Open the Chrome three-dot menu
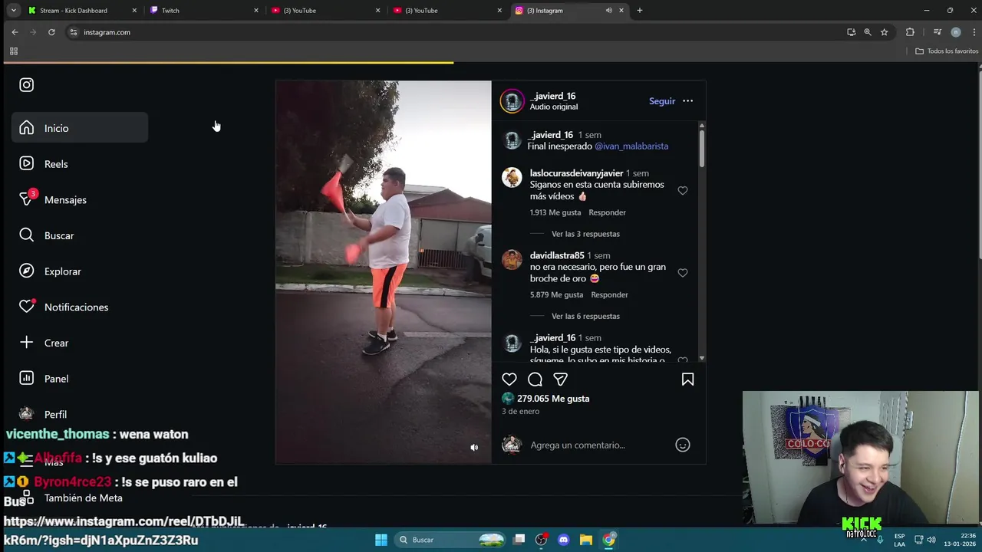The image size is (982, 552). [974, 32]
